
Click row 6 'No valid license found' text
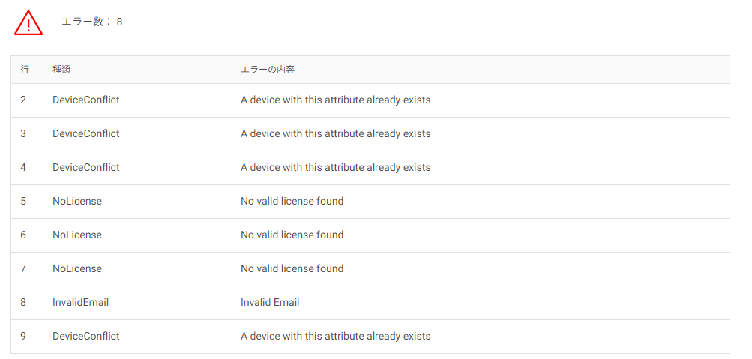click(292, 235)
